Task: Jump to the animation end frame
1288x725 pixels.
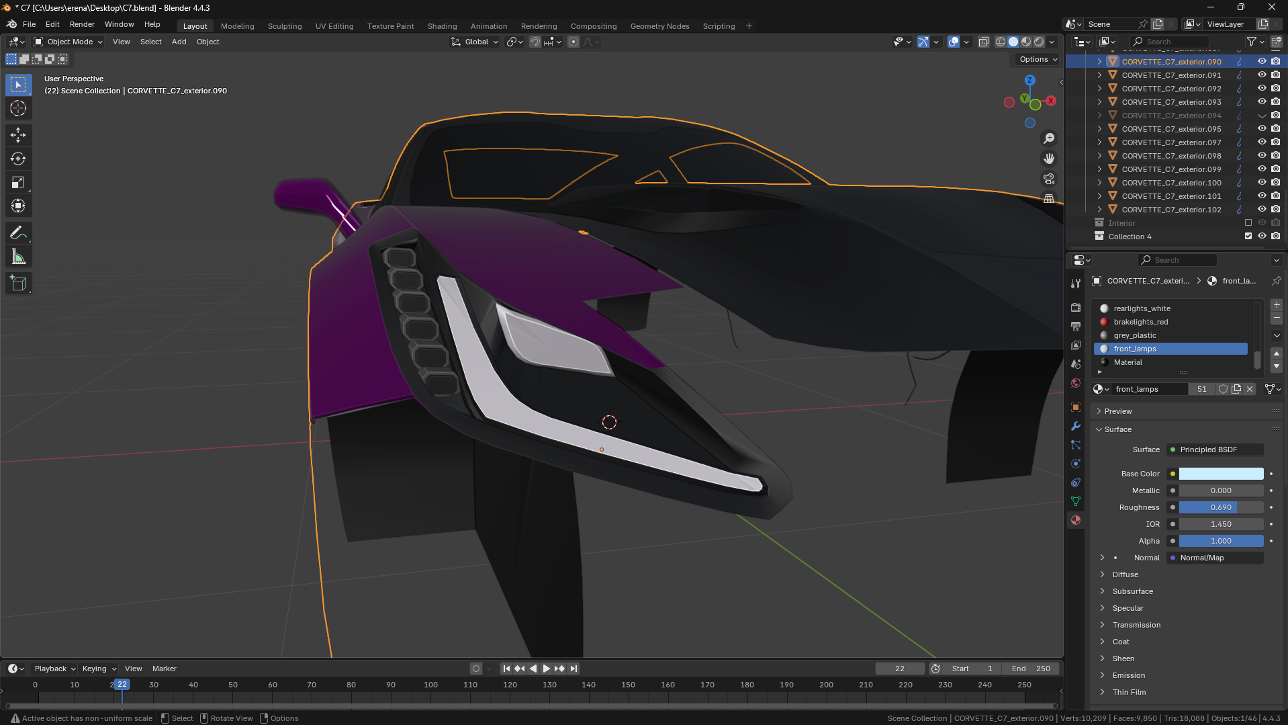Action: pos(573,669)
